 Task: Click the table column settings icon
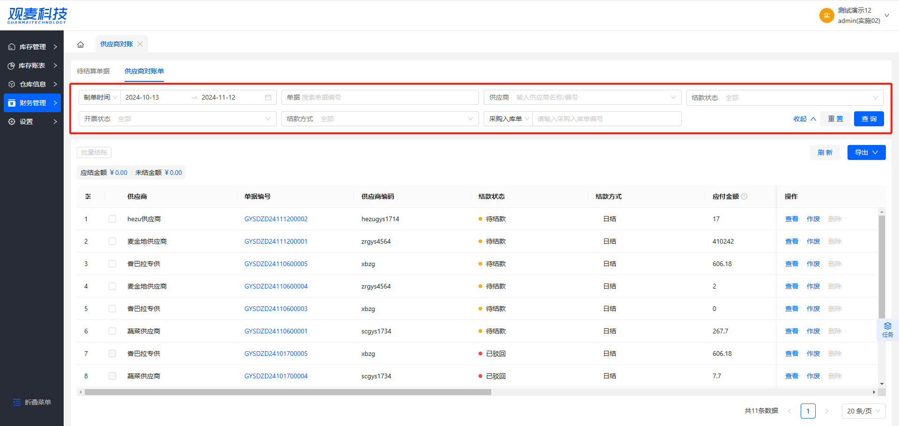pyautogui.click(x=88, y=196)
